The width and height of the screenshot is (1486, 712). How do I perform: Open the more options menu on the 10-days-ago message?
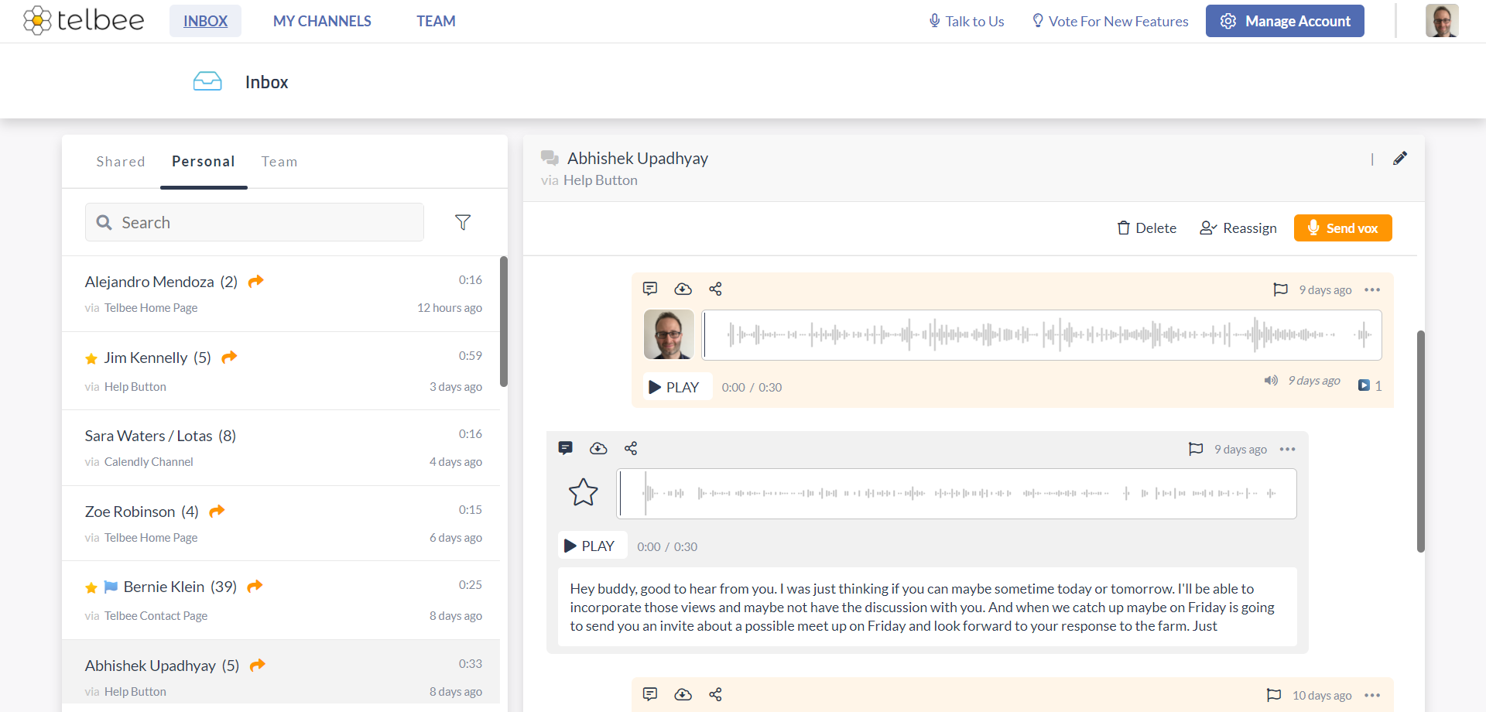coord(1373,695)
